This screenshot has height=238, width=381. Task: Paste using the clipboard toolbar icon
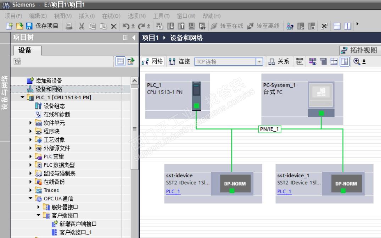103,26
